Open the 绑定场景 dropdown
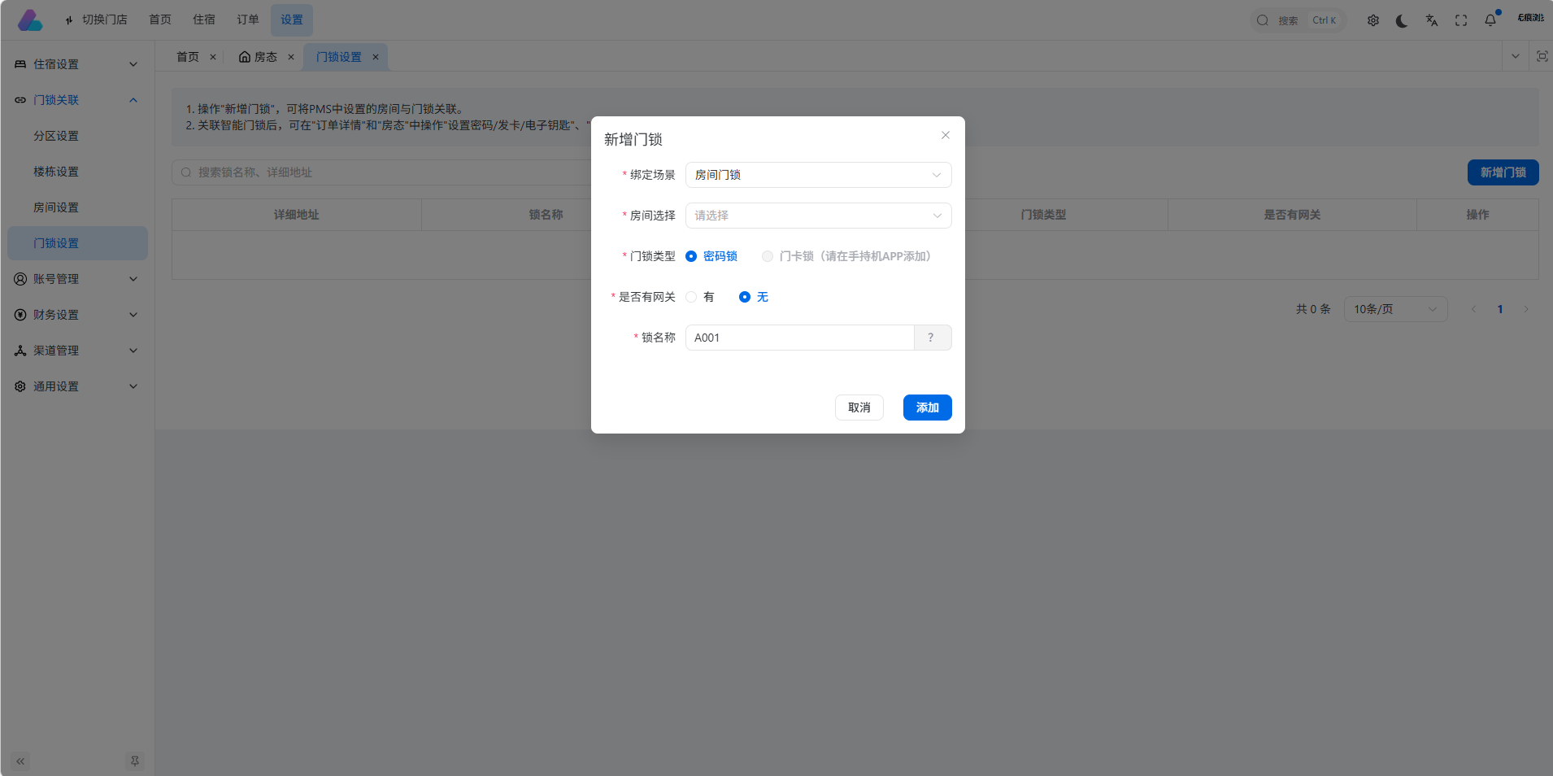 (817, 175)
